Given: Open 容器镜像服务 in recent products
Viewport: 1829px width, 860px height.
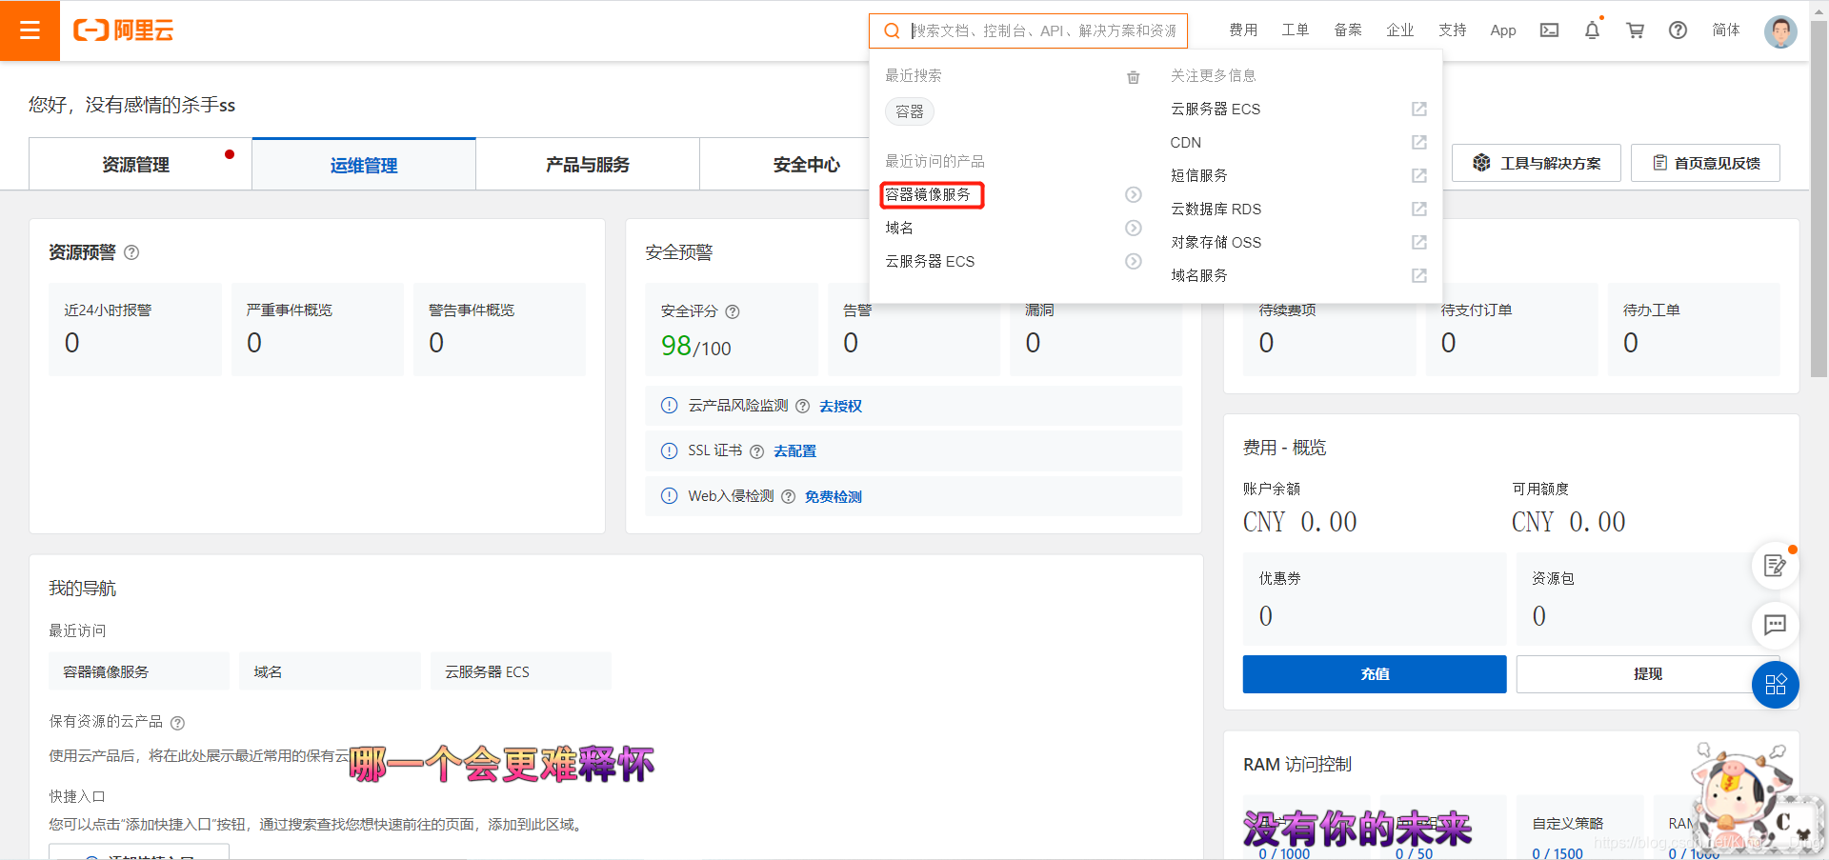Looking at the screenshot, I should click(x=928, y=194).
